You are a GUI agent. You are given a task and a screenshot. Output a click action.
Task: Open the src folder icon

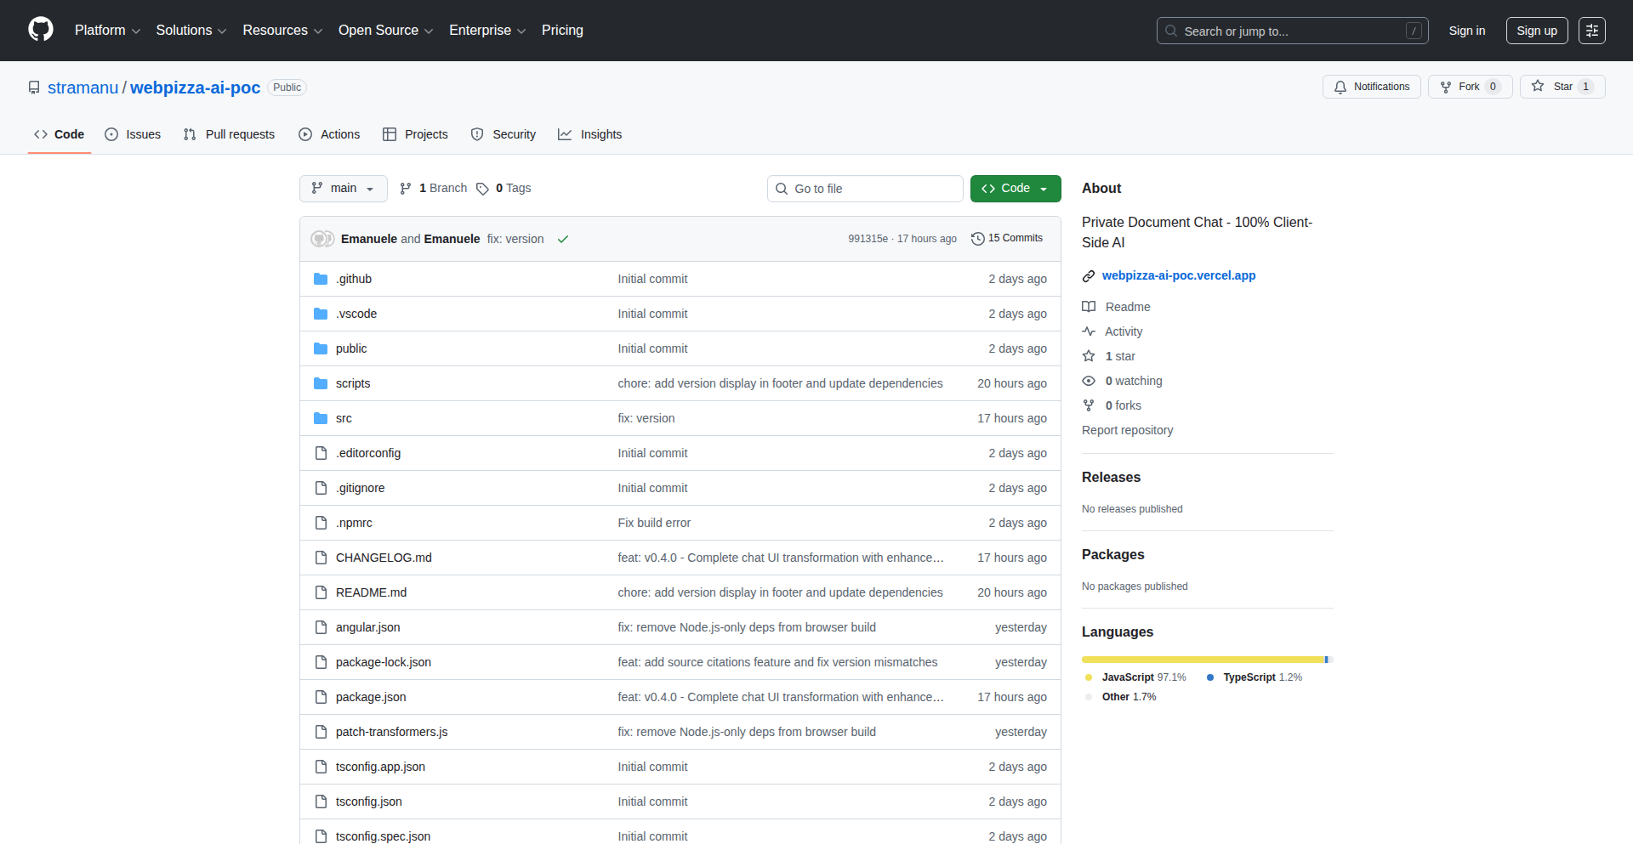coord(321,417)
